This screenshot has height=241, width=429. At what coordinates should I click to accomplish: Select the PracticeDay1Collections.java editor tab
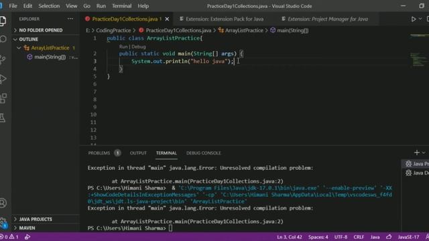[x=127, y=19]
